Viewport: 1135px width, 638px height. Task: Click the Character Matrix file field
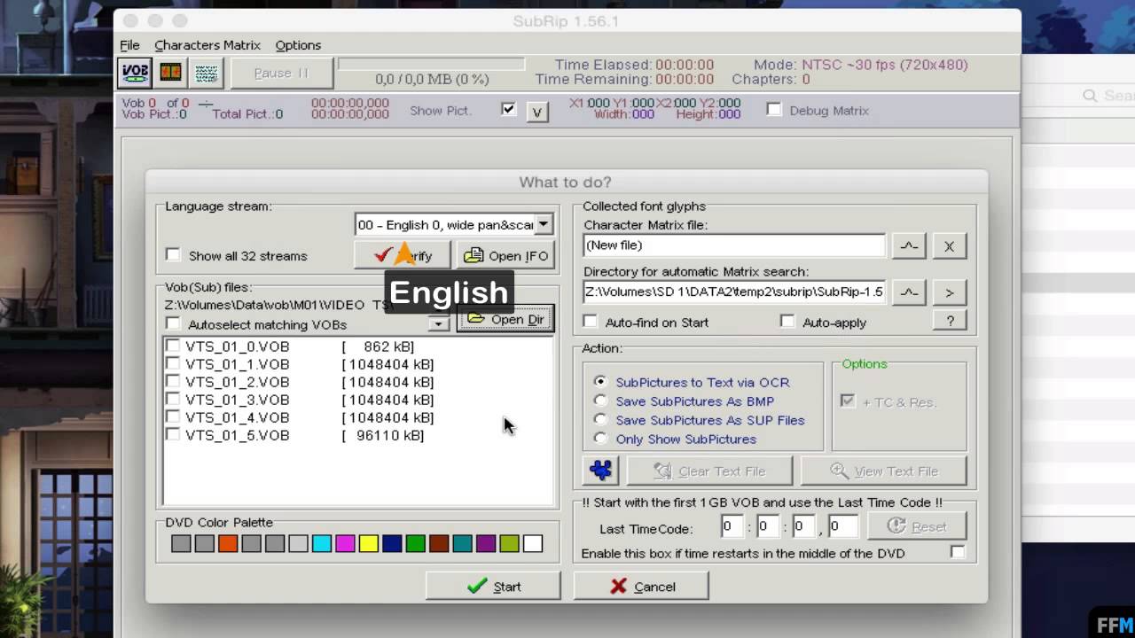[x=734, y=245]
